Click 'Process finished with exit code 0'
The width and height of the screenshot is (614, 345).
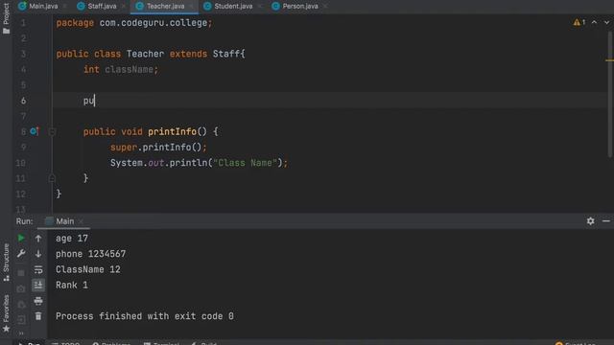[x=145, y=316]
